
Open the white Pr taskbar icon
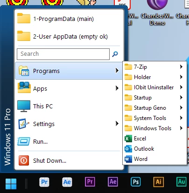point(44,182)
